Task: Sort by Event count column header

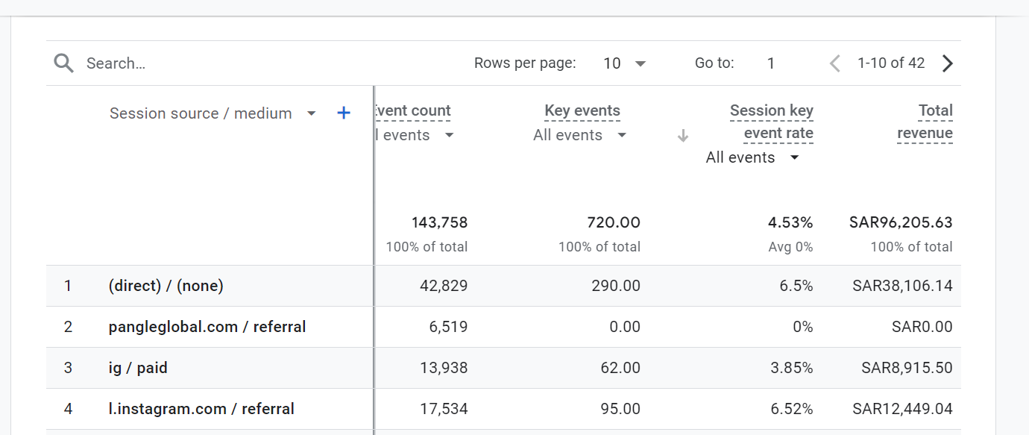Action: coord(413,111)
